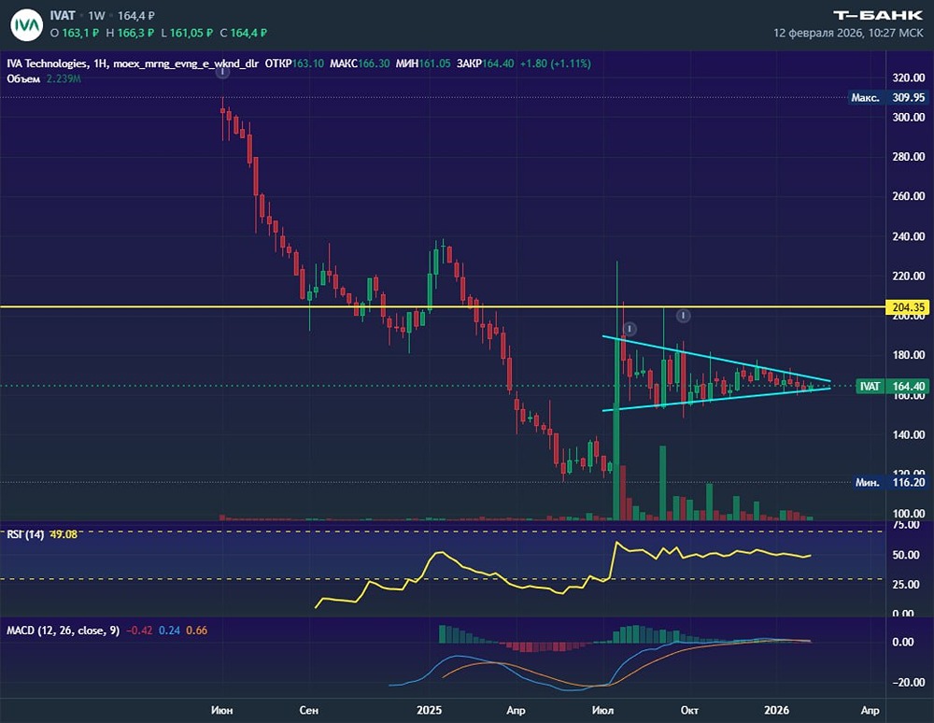
Task: Click the ЗАКР 164.40 legend value
Action: tap(485, 64)
